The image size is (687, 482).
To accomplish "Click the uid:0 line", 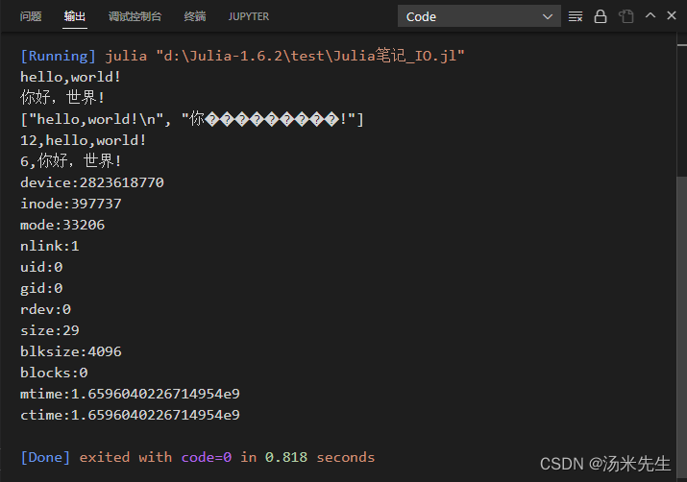I will tap(41, 267).
